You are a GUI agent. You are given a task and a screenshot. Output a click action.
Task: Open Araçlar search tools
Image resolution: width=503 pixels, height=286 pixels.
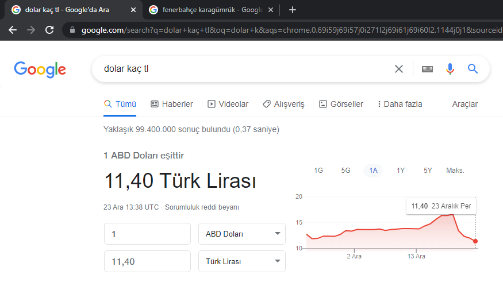tap(465, 104)
